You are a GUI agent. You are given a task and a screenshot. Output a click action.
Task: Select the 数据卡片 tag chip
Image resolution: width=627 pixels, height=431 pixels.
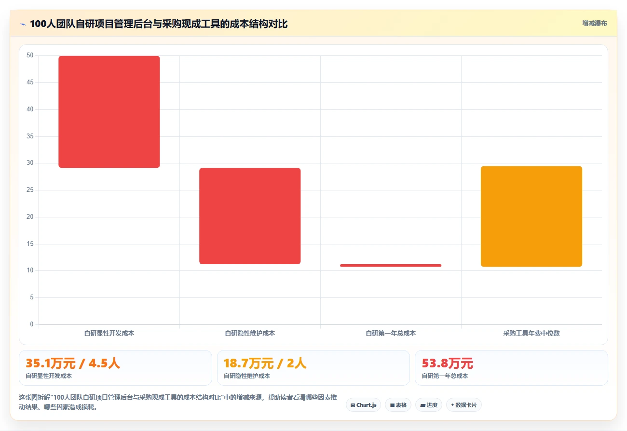click(x=463, y=405)
